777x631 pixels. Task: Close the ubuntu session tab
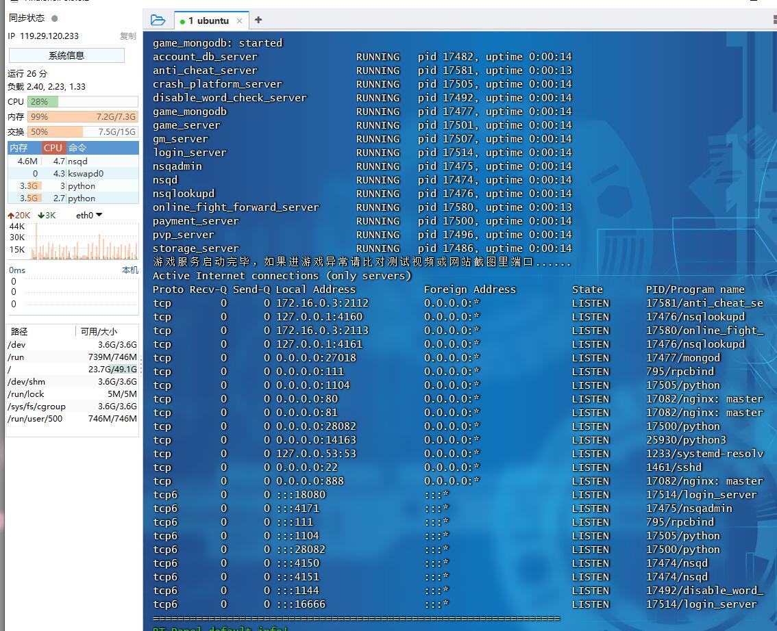[239, 21]
